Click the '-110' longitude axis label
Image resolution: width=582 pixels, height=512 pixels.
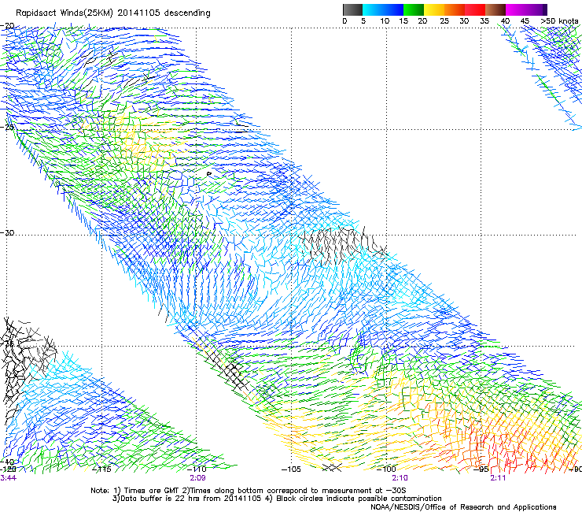pos(197,469)
